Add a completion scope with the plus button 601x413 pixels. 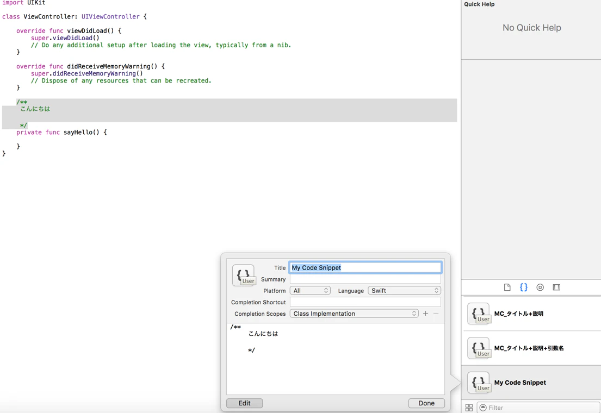tap(425, 314)
